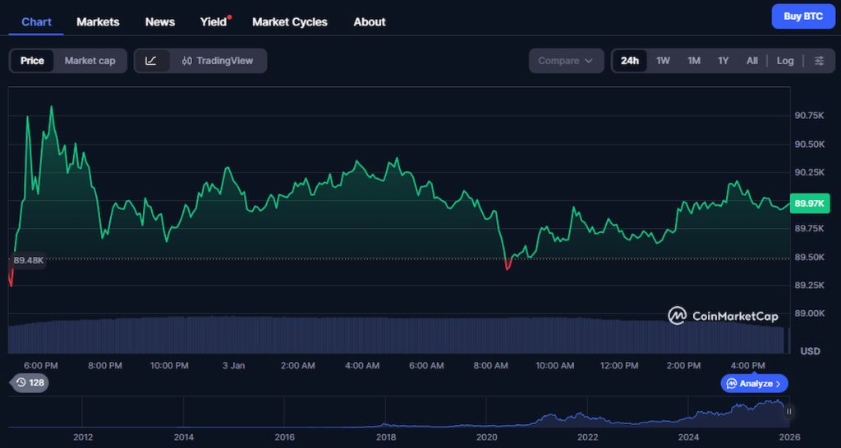The image size is (841, 448).
Task: Expand the Compare dropdown
Action: [x=566, y=61]
